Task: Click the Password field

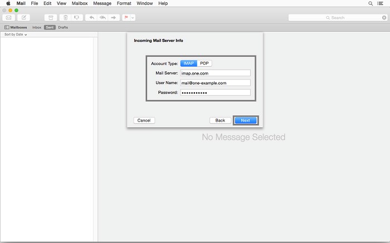Action: click(x=216, y=92)
